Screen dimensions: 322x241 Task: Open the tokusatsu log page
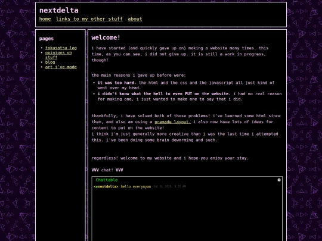[61, 48]
